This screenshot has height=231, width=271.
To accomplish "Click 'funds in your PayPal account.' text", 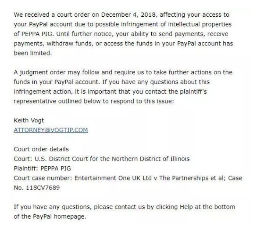I will (57, 82).
